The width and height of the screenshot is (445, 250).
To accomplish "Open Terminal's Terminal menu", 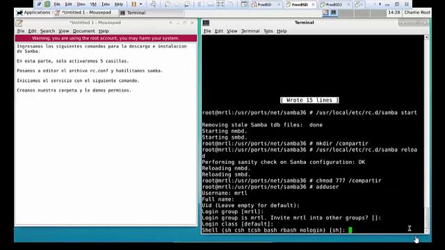I will 250,31.
